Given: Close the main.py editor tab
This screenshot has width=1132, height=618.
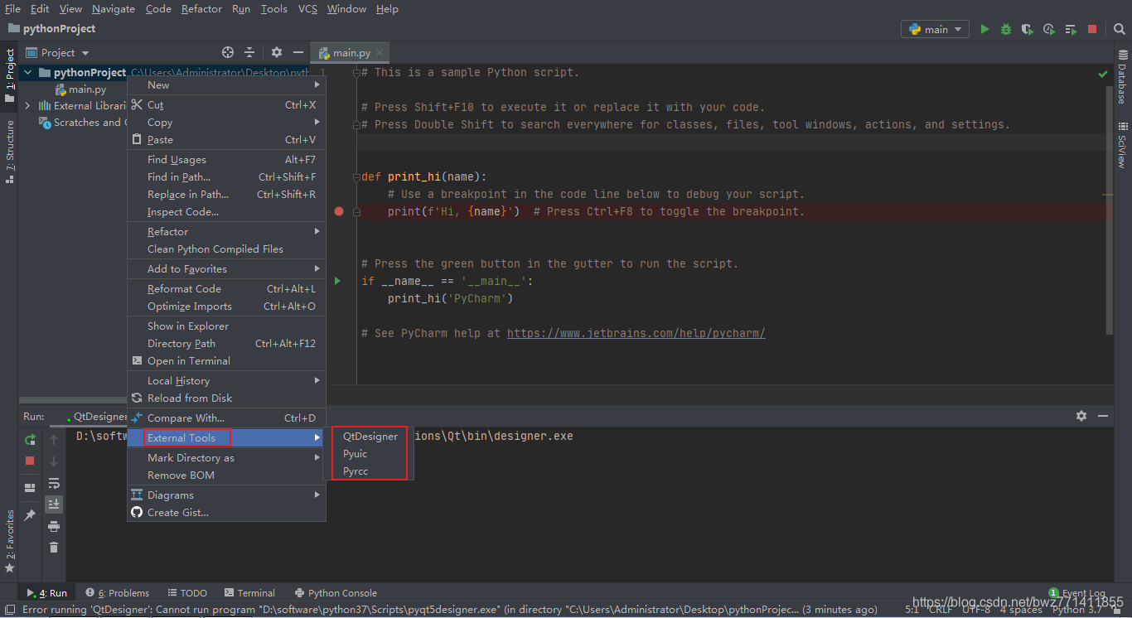Looking at the screenshot, I should [380, 52].
